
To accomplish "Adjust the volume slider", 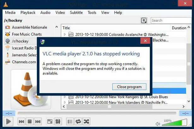I will (x=174, y=122).
